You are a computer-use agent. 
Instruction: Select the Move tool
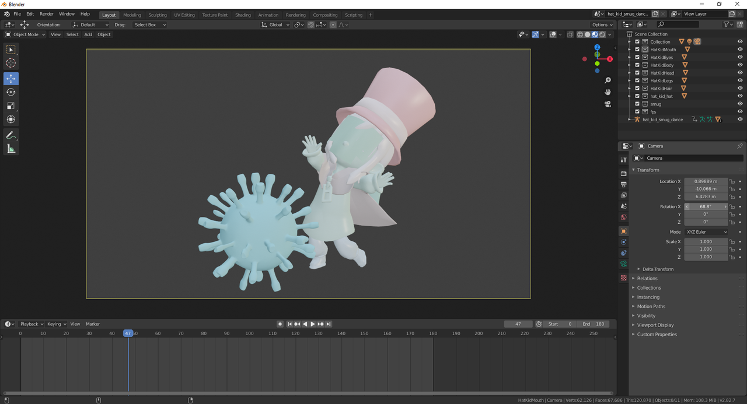click(11, 79)
